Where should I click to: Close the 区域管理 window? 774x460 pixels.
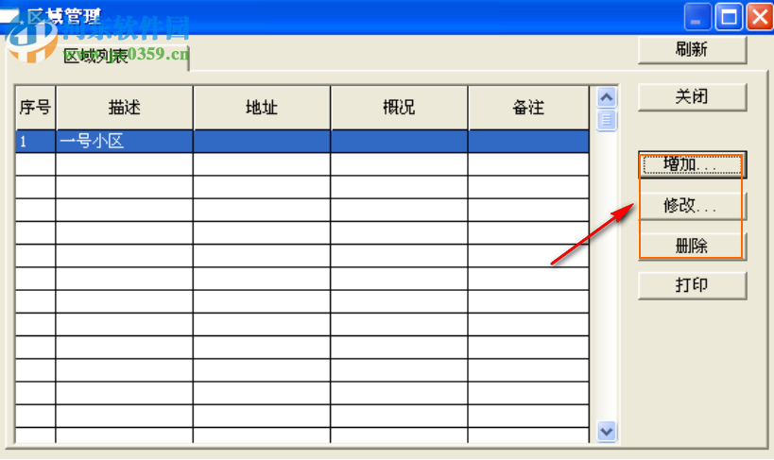760,17
